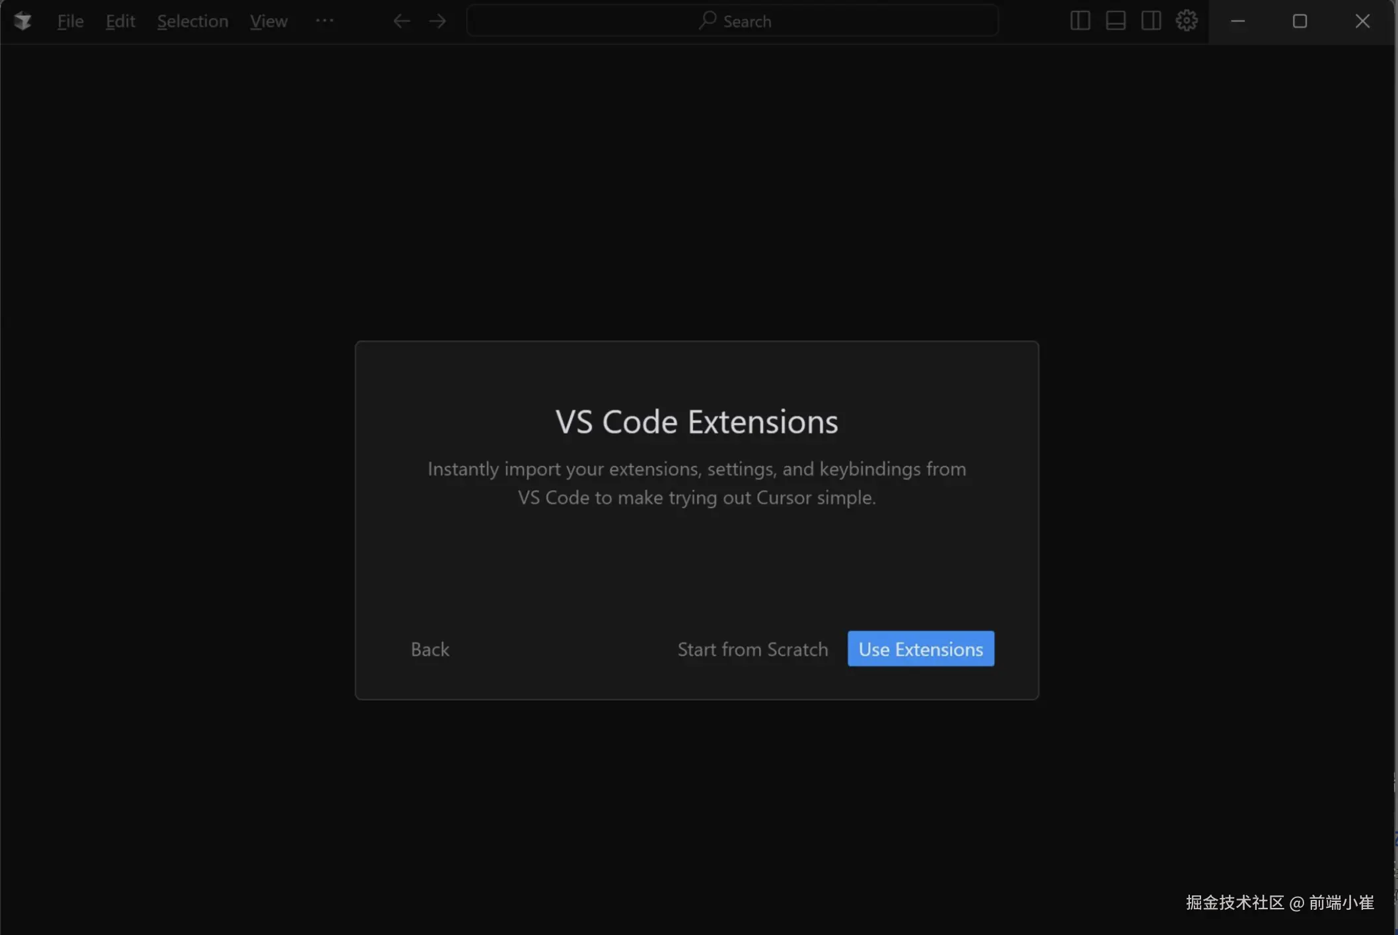This screenshot has width=1398, height=935.
Task: Choose Start from Scratch
Action: 753,649
